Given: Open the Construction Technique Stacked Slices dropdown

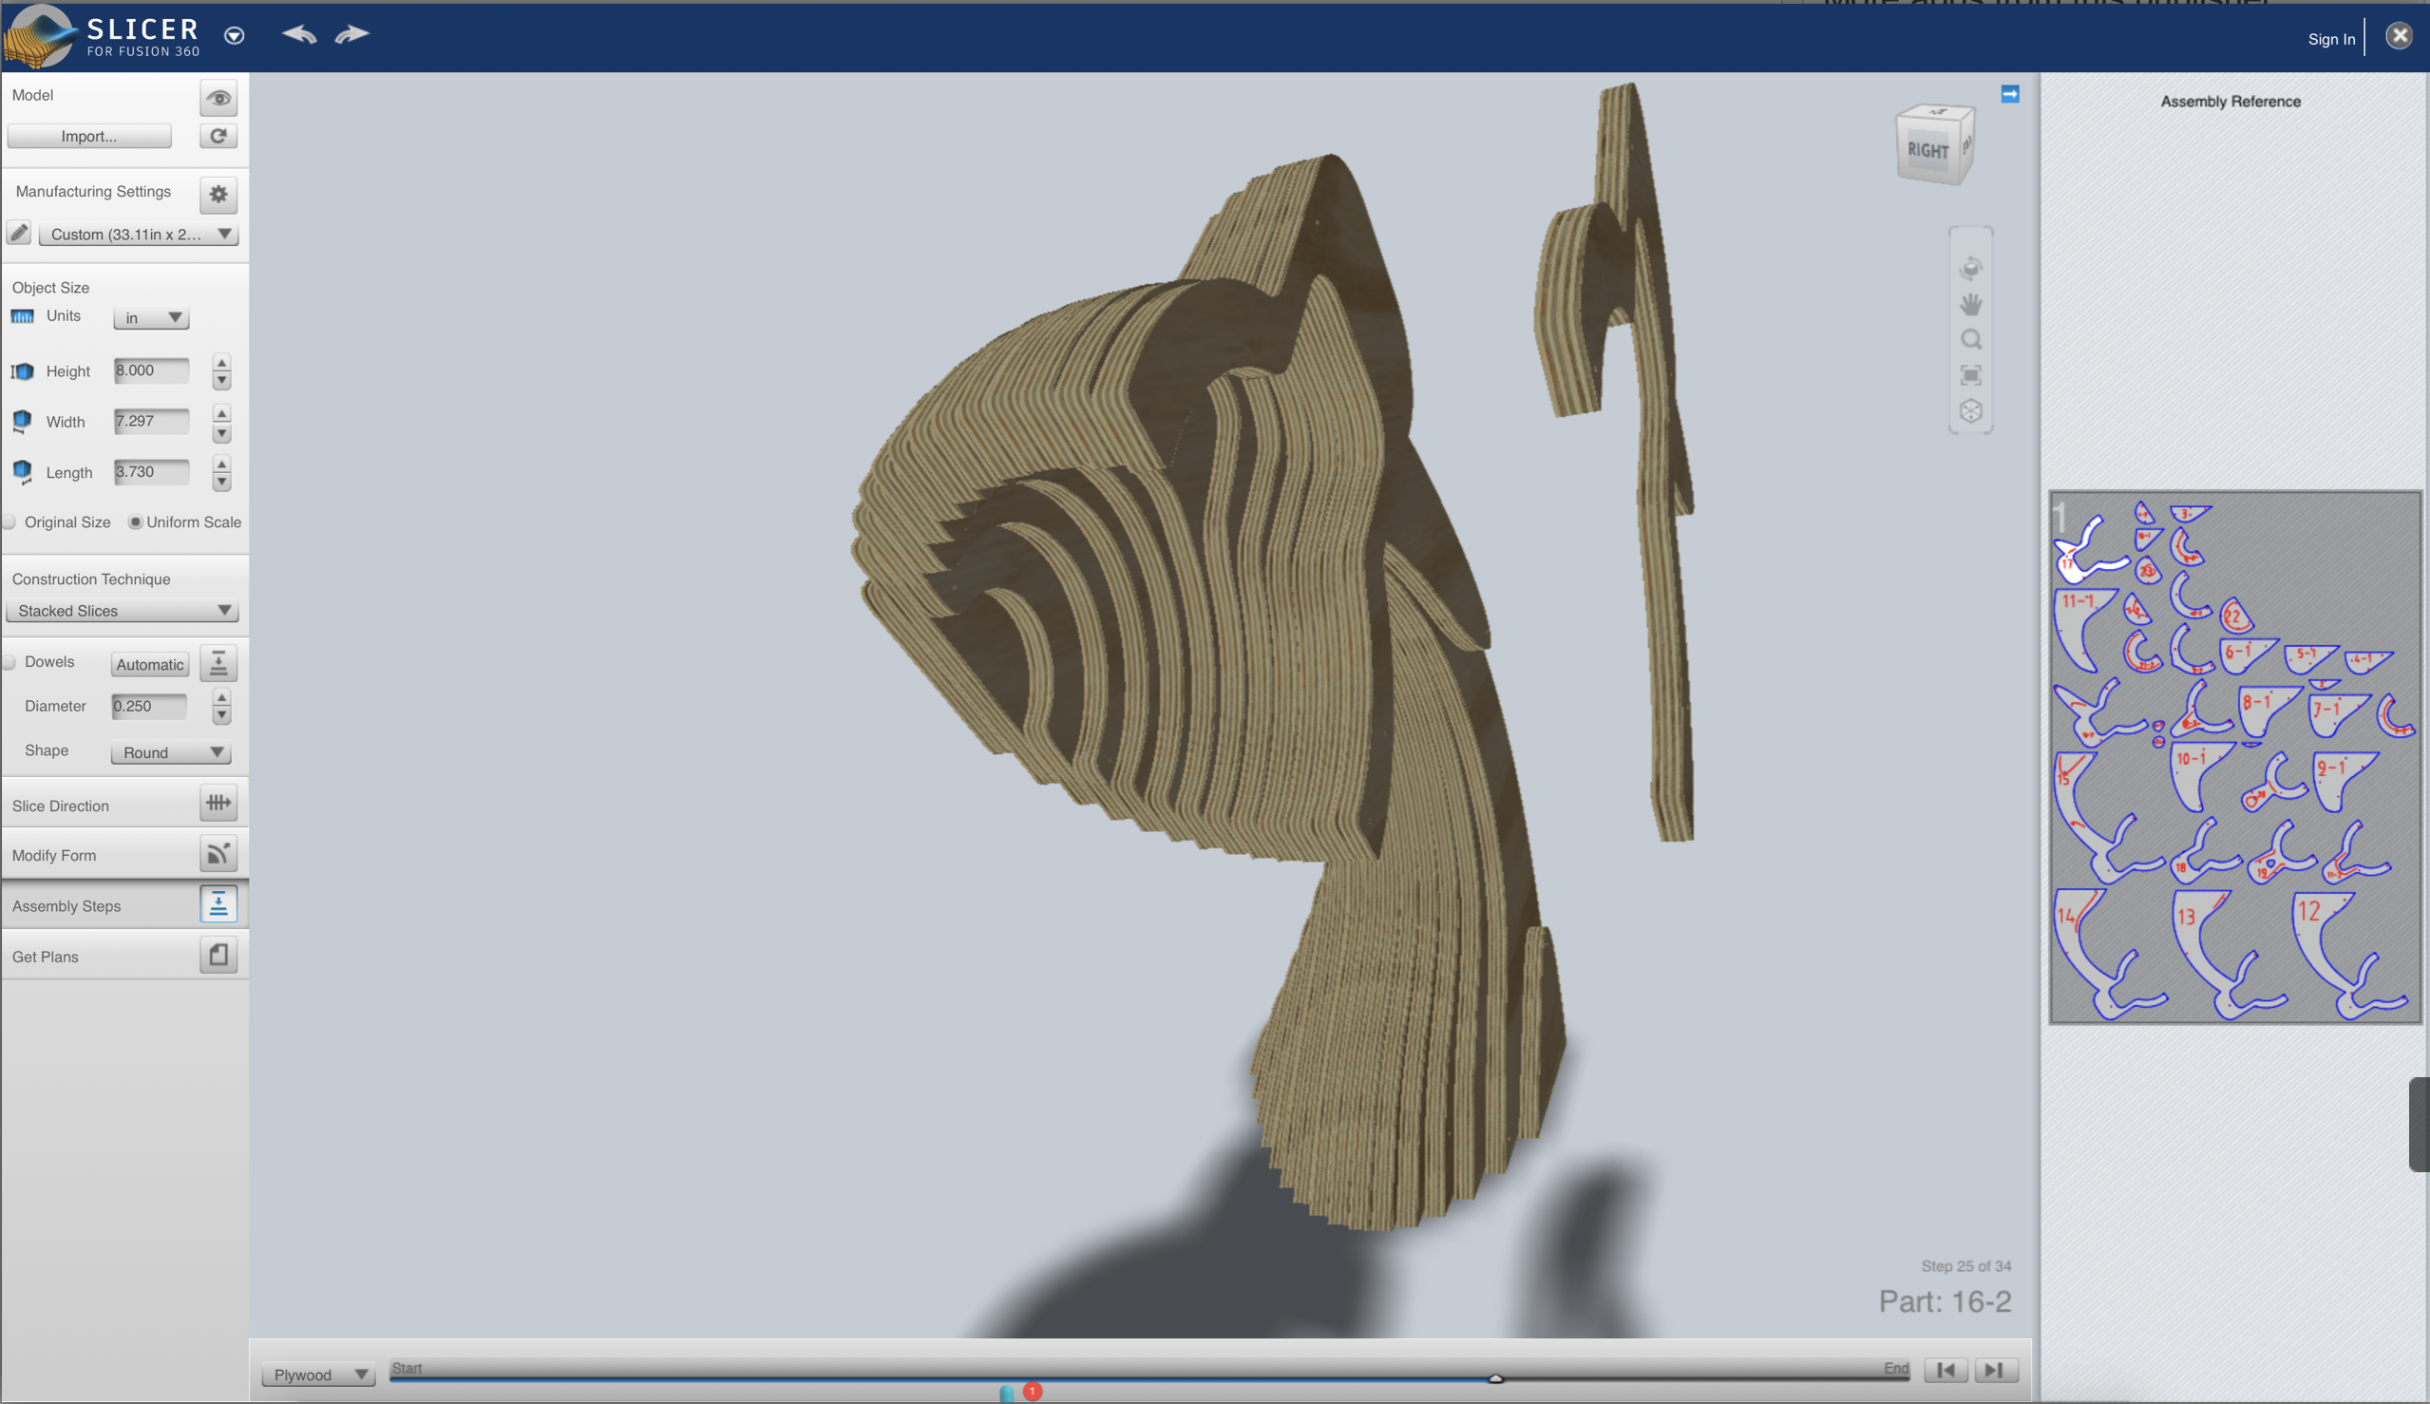Looking at the screenshot, I should coord(123,611).
